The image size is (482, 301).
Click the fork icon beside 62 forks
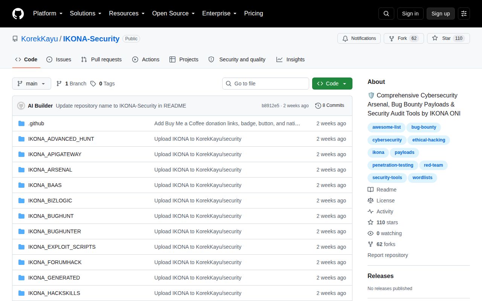pyautogui.click(x=371, y=244)
